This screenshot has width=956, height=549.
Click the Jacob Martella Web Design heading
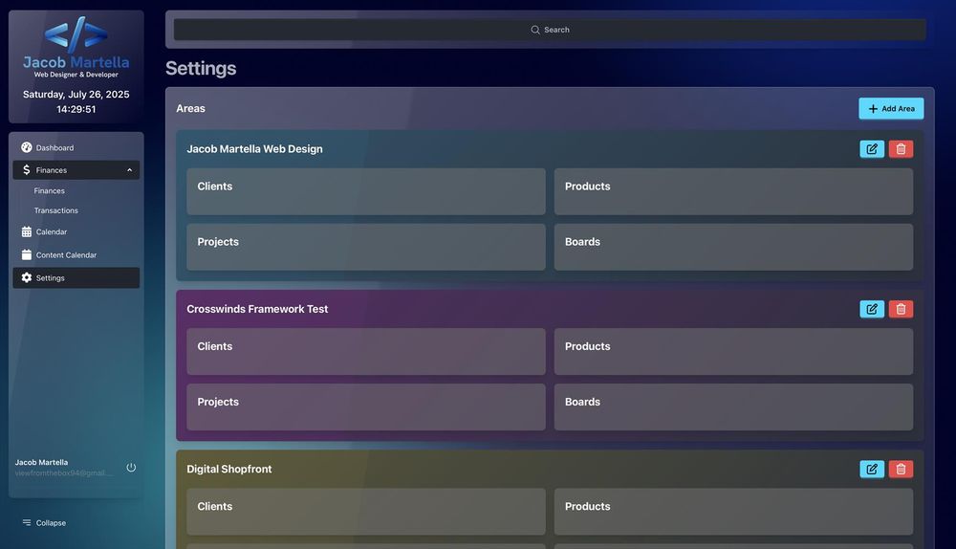pos(254,149)
